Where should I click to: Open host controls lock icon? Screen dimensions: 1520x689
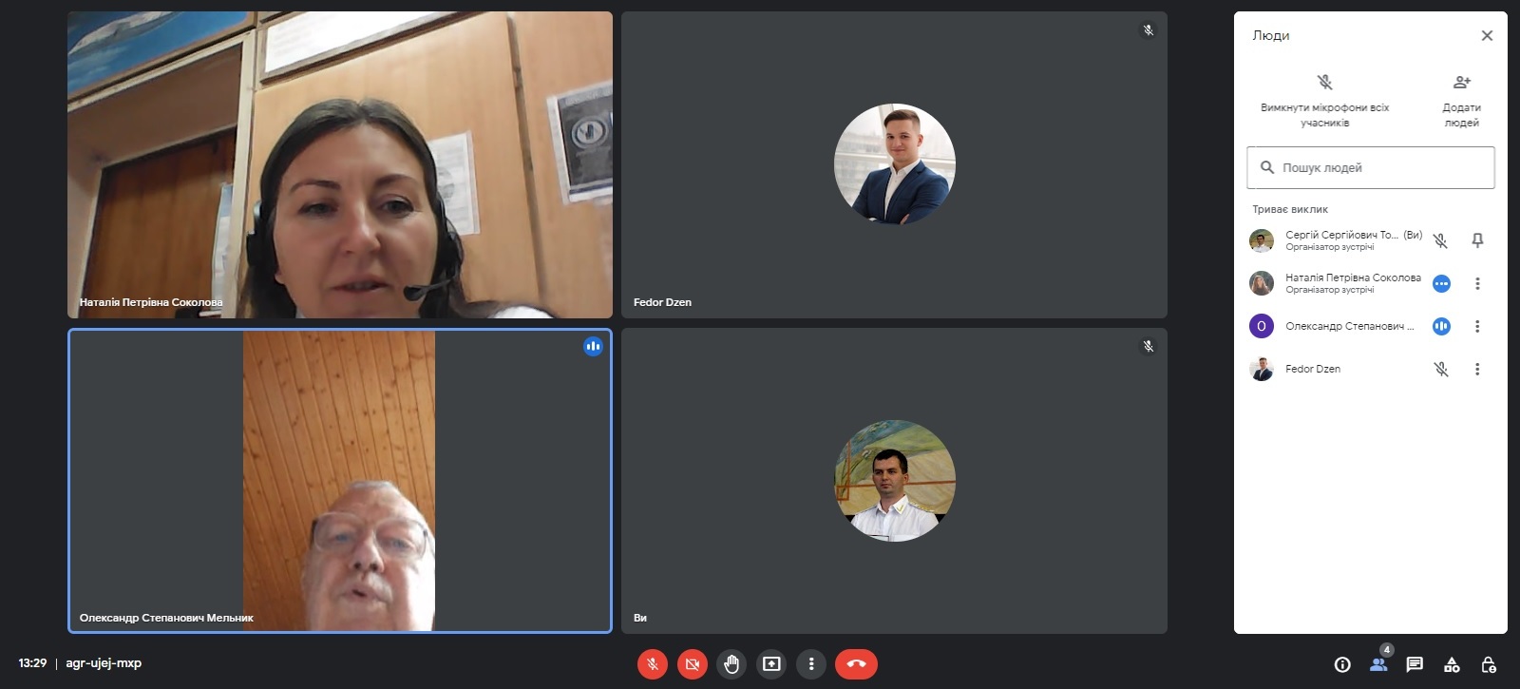pos(1489,664)
